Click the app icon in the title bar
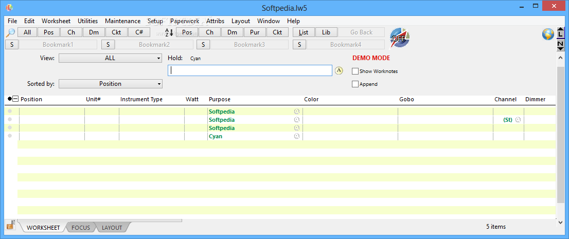The width and height of the screenshot is (569, 239). (9, 7)
